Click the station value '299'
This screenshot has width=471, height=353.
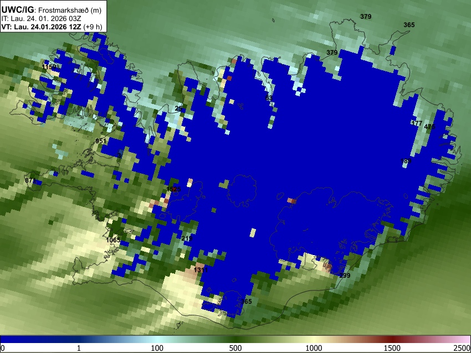(345, 276)
